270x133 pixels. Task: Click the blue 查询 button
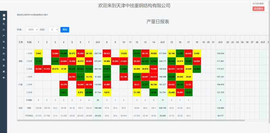pos(65,30)
